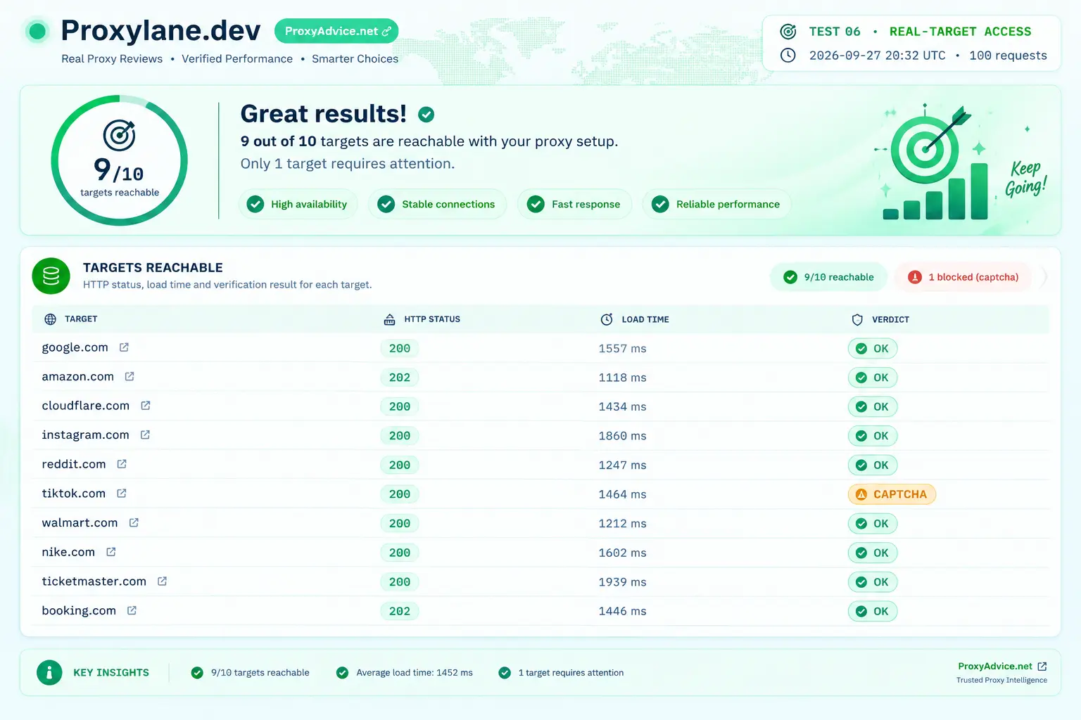This screenshot has width=1081, height=720.
Task: Click the OK verdict for nike.com
Action: click(x=873, y=553)
